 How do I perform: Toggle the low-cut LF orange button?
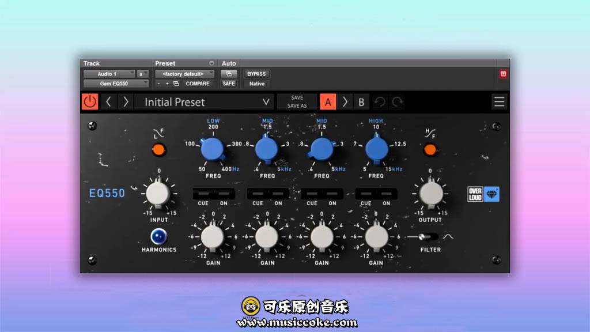coord(159,150)
